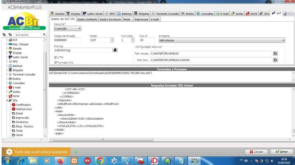Click collapse-all icon beside search box
Image resolution: width=295 pixels, height=165 pixels.
coord(10,35)
